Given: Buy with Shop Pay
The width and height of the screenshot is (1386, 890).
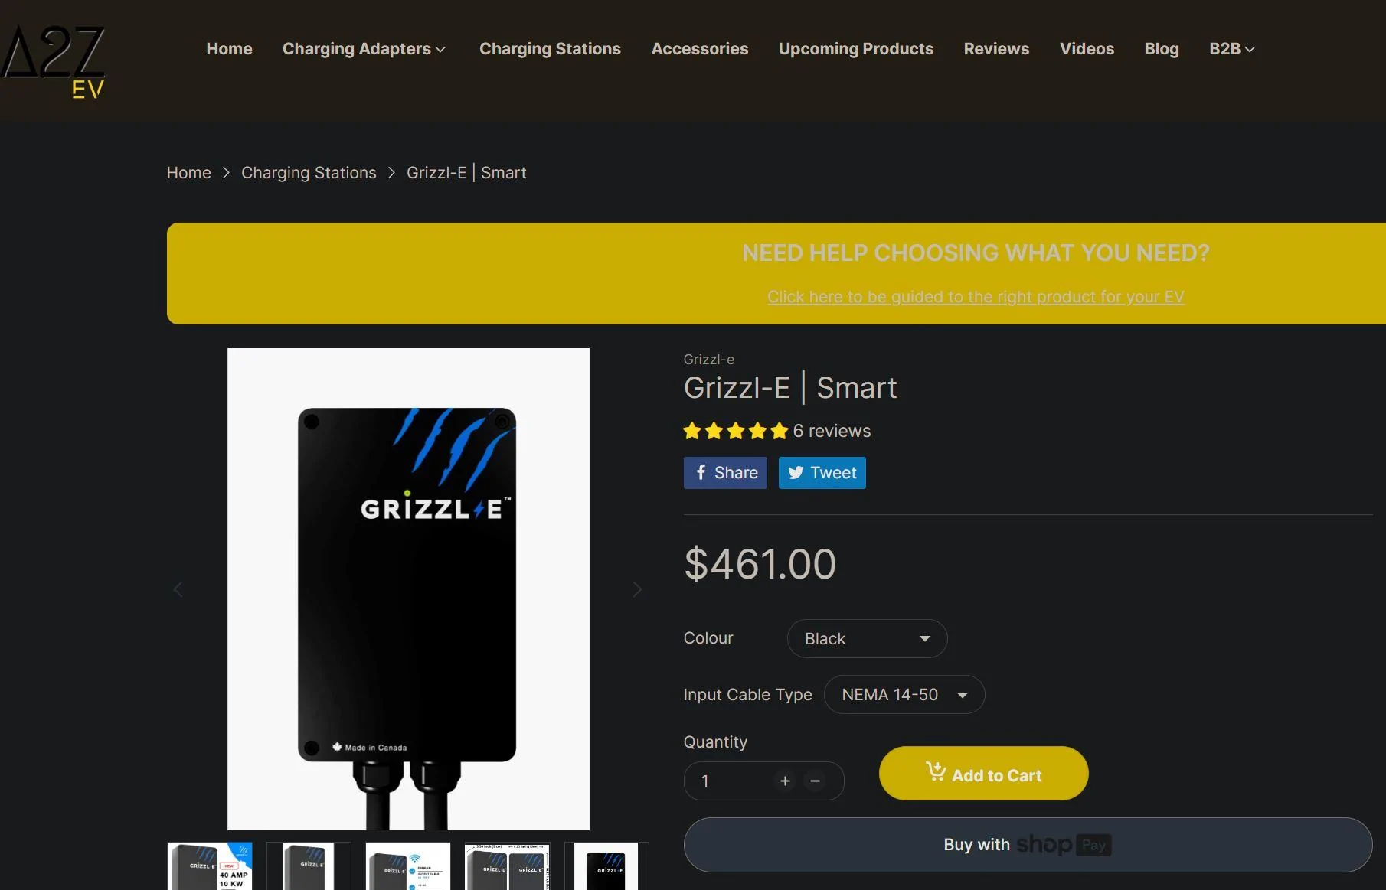Looking at the screenshot, I should tap(1028, 845).
